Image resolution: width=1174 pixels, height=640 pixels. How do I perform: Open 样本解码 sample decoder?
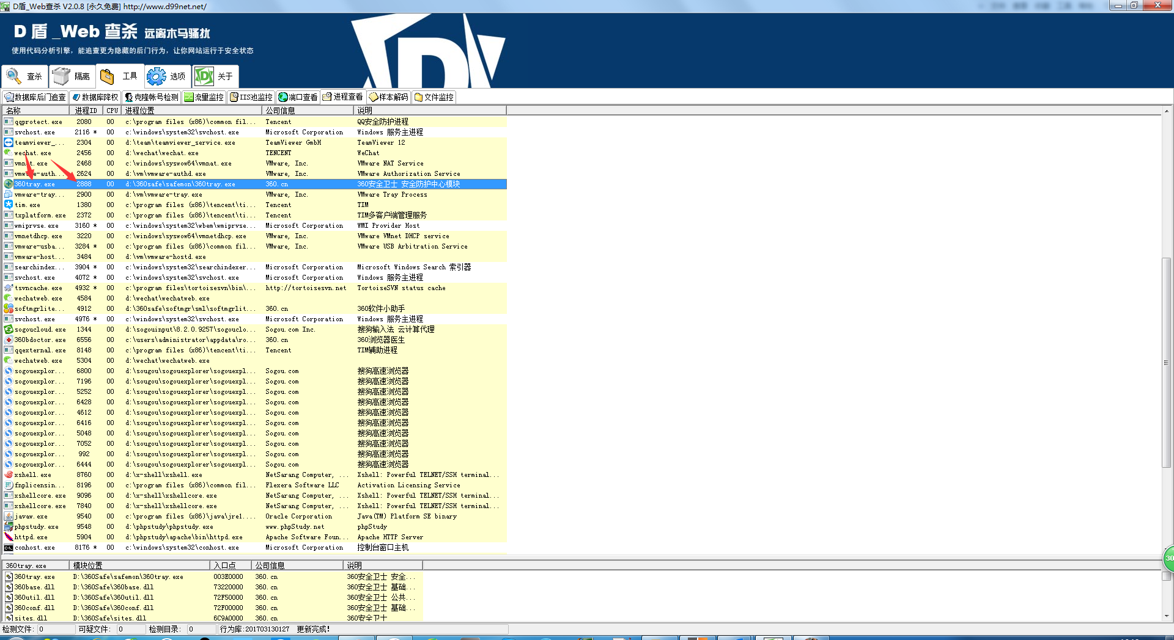[388, 97]
